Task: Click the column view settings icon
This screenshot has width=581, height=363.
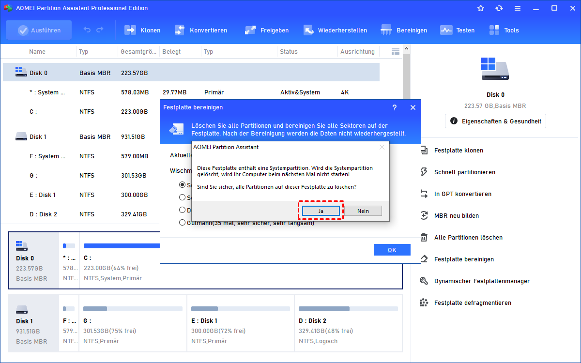Action: pyautogui.click(x=395, y=51)
